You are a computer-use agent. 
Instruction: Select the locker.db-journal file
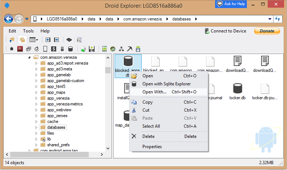265,92
